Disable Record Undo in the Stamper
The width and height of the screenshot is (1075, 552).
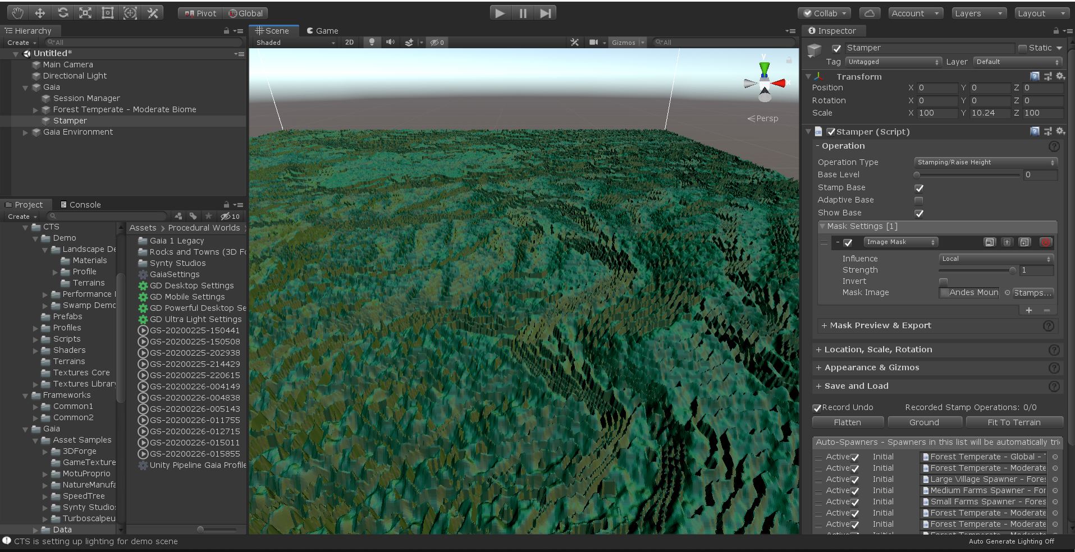(818, 407)
